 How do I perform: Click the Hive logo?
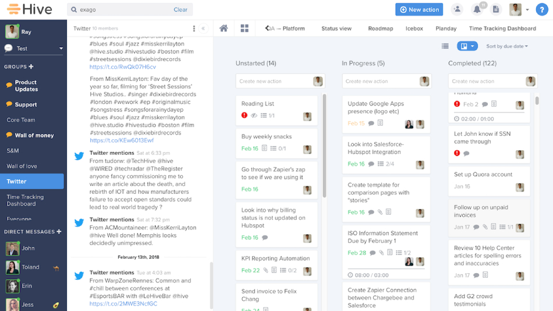point(30,9)
